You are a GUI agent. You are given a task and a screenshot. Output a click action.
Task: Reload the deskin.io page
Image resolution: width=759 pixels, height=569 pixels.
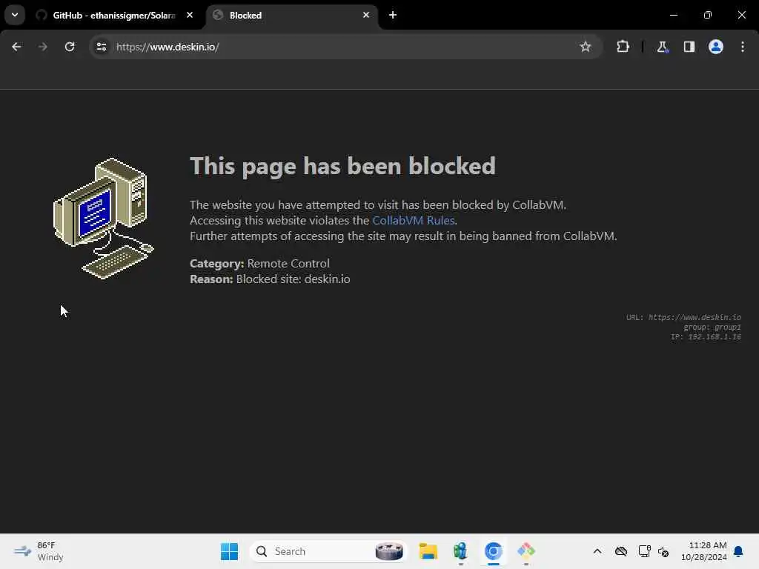tap(70, 47)
